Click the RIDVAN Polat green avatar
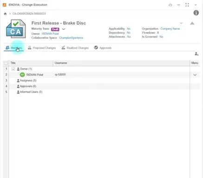 coord(22,75)
